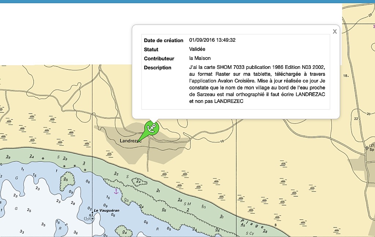
Task: Close the report popup with the X
Action: click(x=335, y=32)
